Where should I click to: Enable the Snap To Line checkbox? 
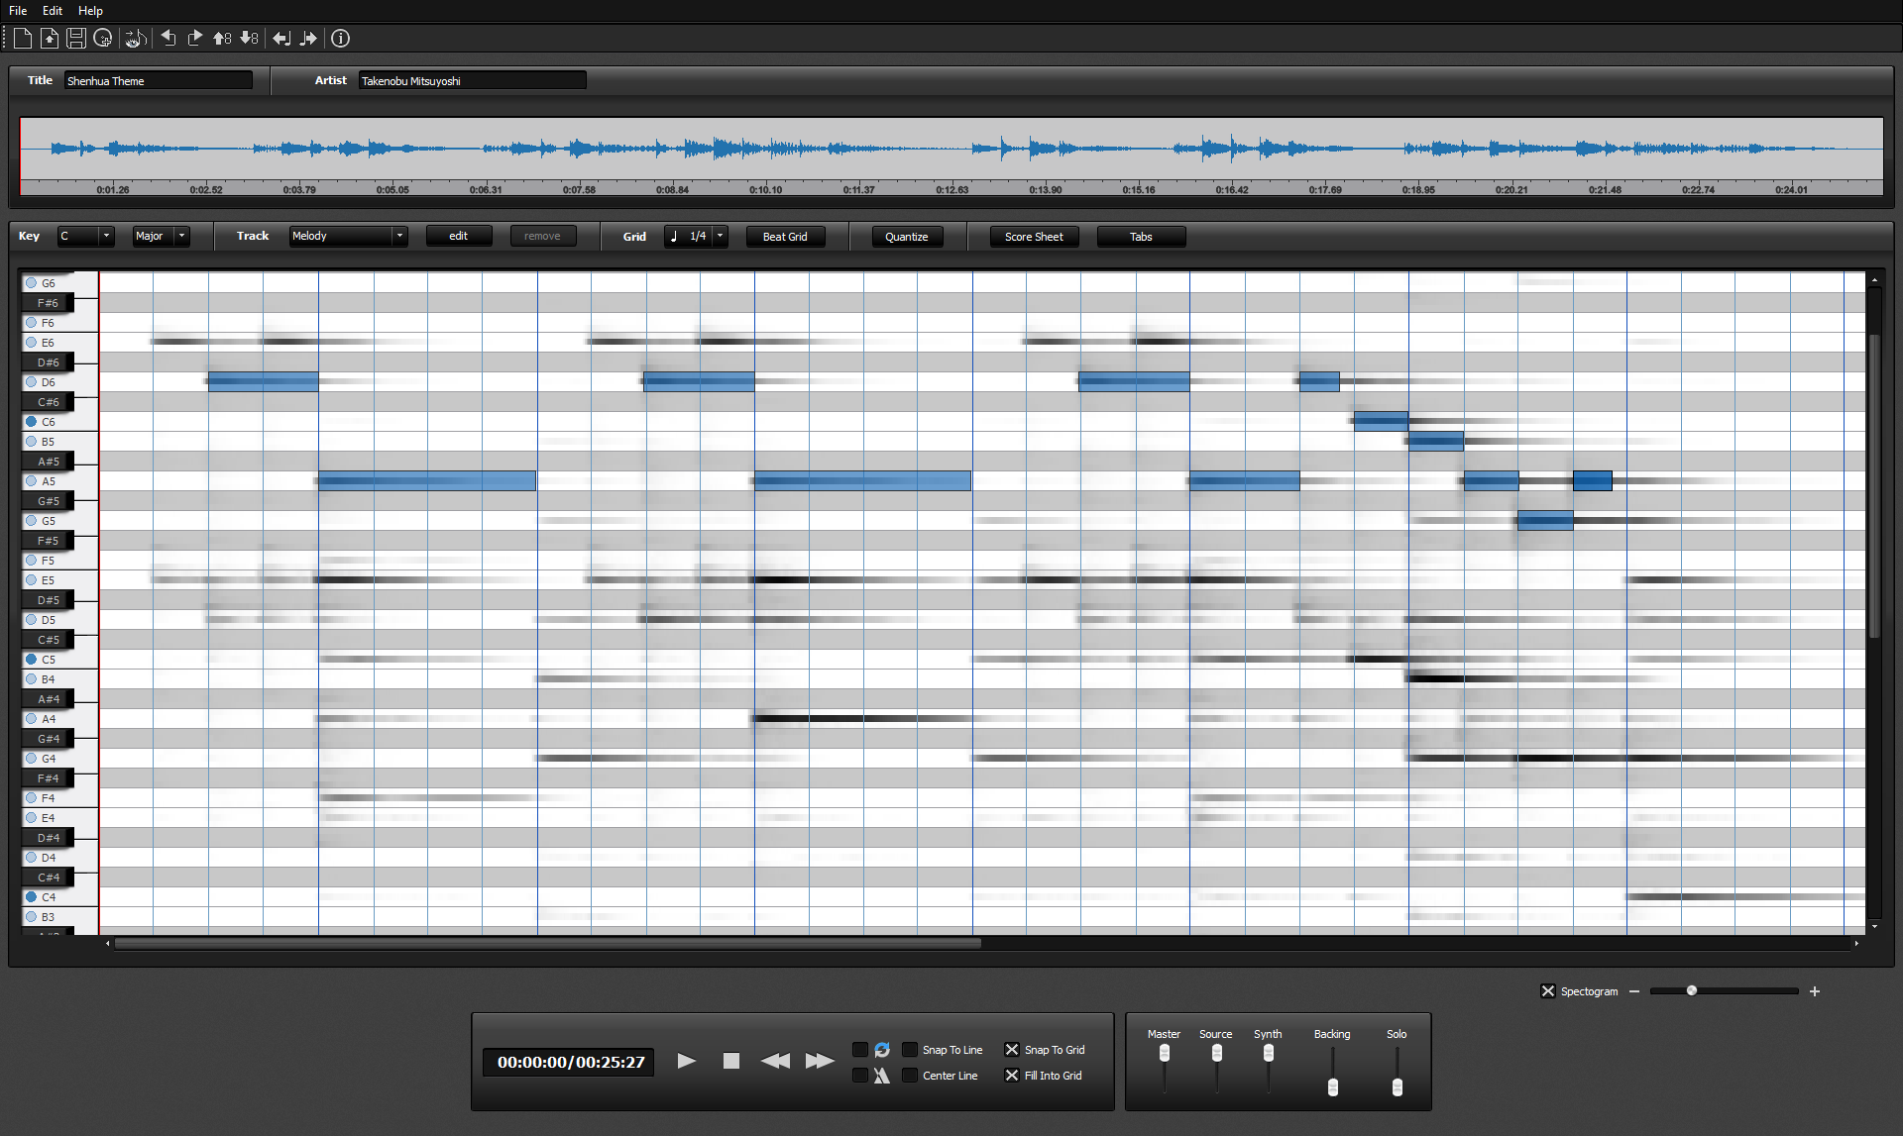(x=910, y=1050)
